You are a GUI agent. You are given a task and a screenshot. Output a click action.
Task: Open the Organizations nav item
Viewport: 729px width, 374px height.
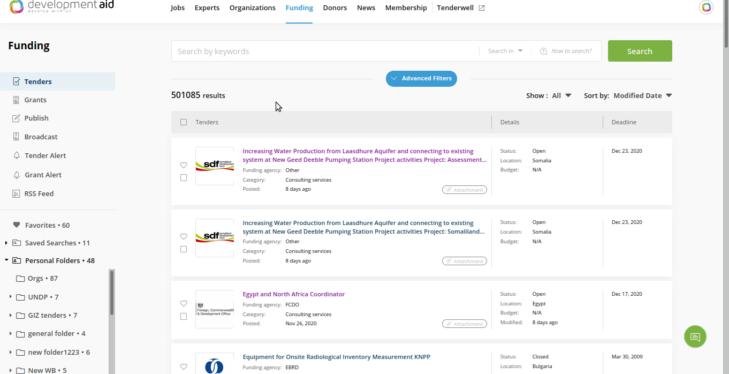tap(253, 8)
